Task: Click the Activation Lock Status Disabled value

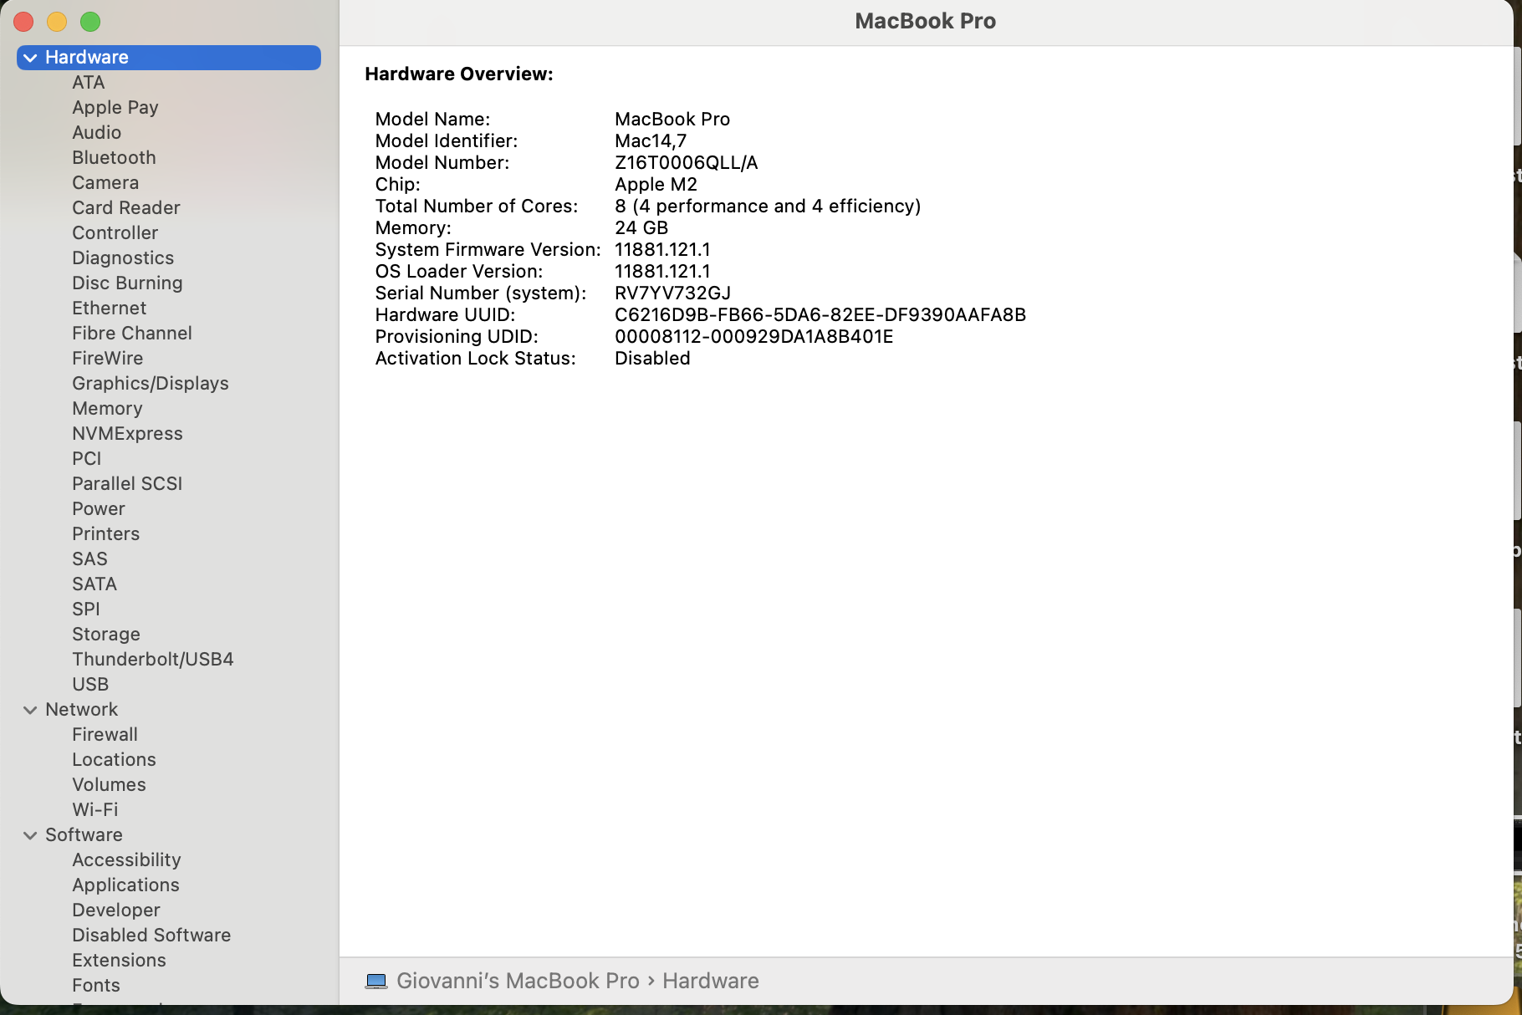Action: [x=653, y=359]
